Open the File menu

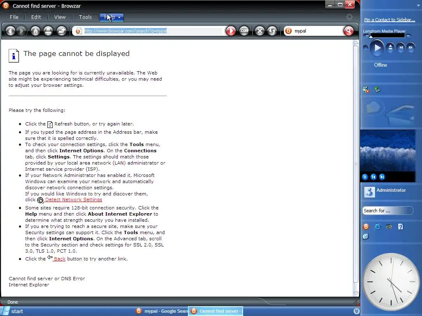(14, 17)
